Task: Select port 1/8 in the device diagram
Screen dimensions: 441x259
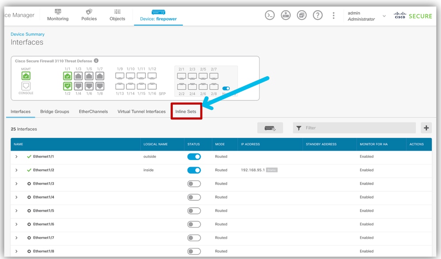Action: (x=100, y=86)
